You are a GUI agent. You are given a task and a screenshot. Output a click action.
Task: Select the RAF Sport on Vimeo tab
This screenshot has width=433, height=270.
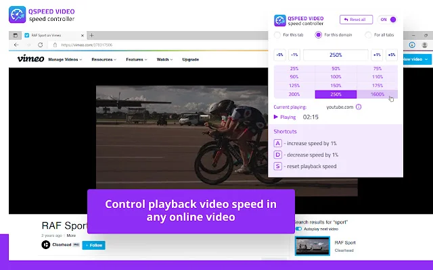pyautogui.click(x=54, y=35)
